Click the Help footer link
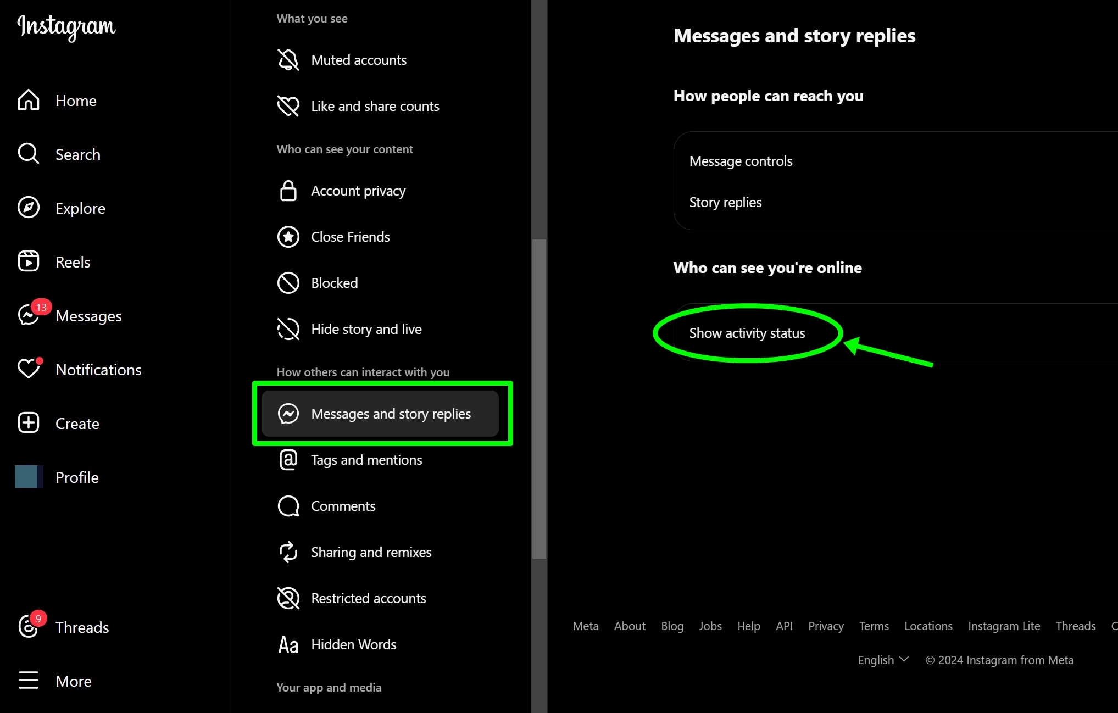Viewport: 1118px width, 713px height. [x=748, y=626]
